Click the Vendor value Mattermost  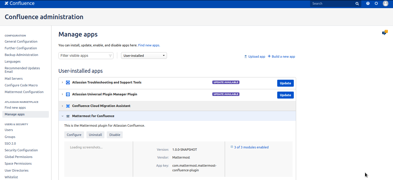(181, 157)
